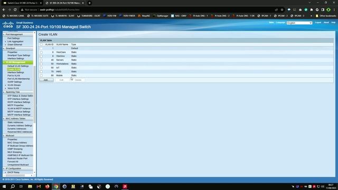The image size is (338, 190).
Task: Open NAS - OMV bookmark
Action: [179, 16]
